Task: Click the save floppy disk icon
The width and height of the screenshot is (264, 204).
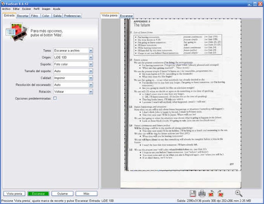Action: (193, 194)
